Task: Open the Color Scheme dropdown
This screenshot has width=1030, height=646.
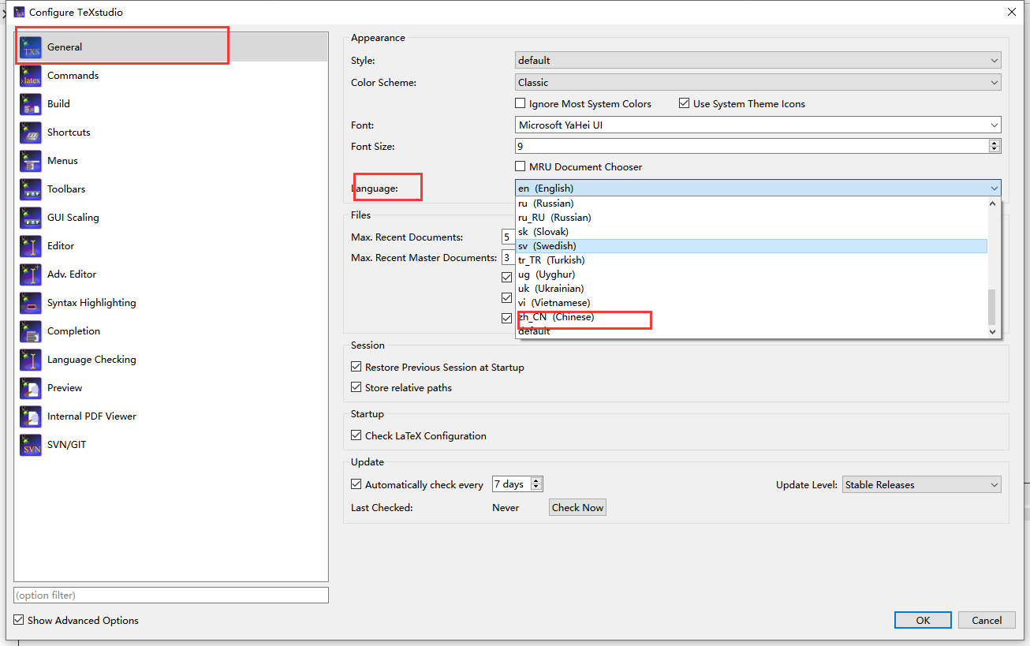Action: (758, 82)
